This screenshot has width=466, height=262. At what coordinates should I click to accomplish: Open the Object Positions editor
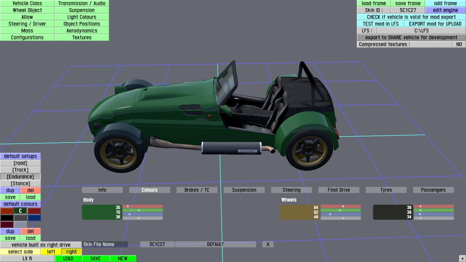pyautogui.click(x=82, y=24)
